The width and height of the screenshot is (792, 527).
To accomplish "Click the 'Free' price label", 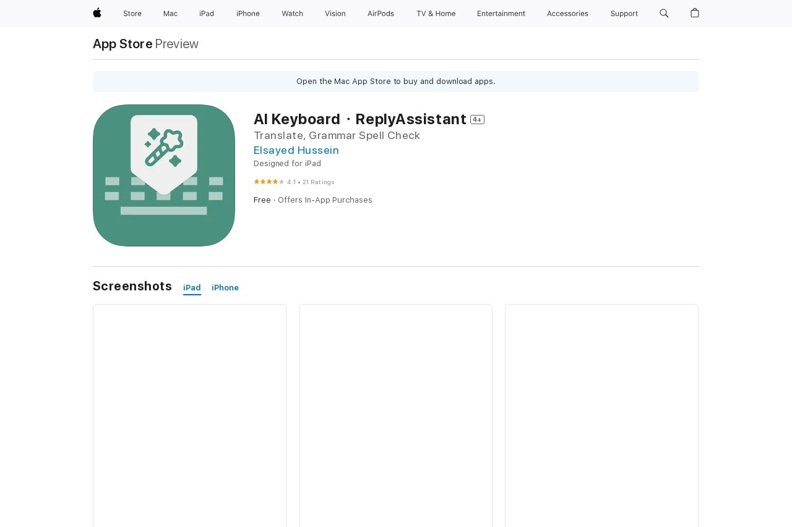I will coord(262,200).
